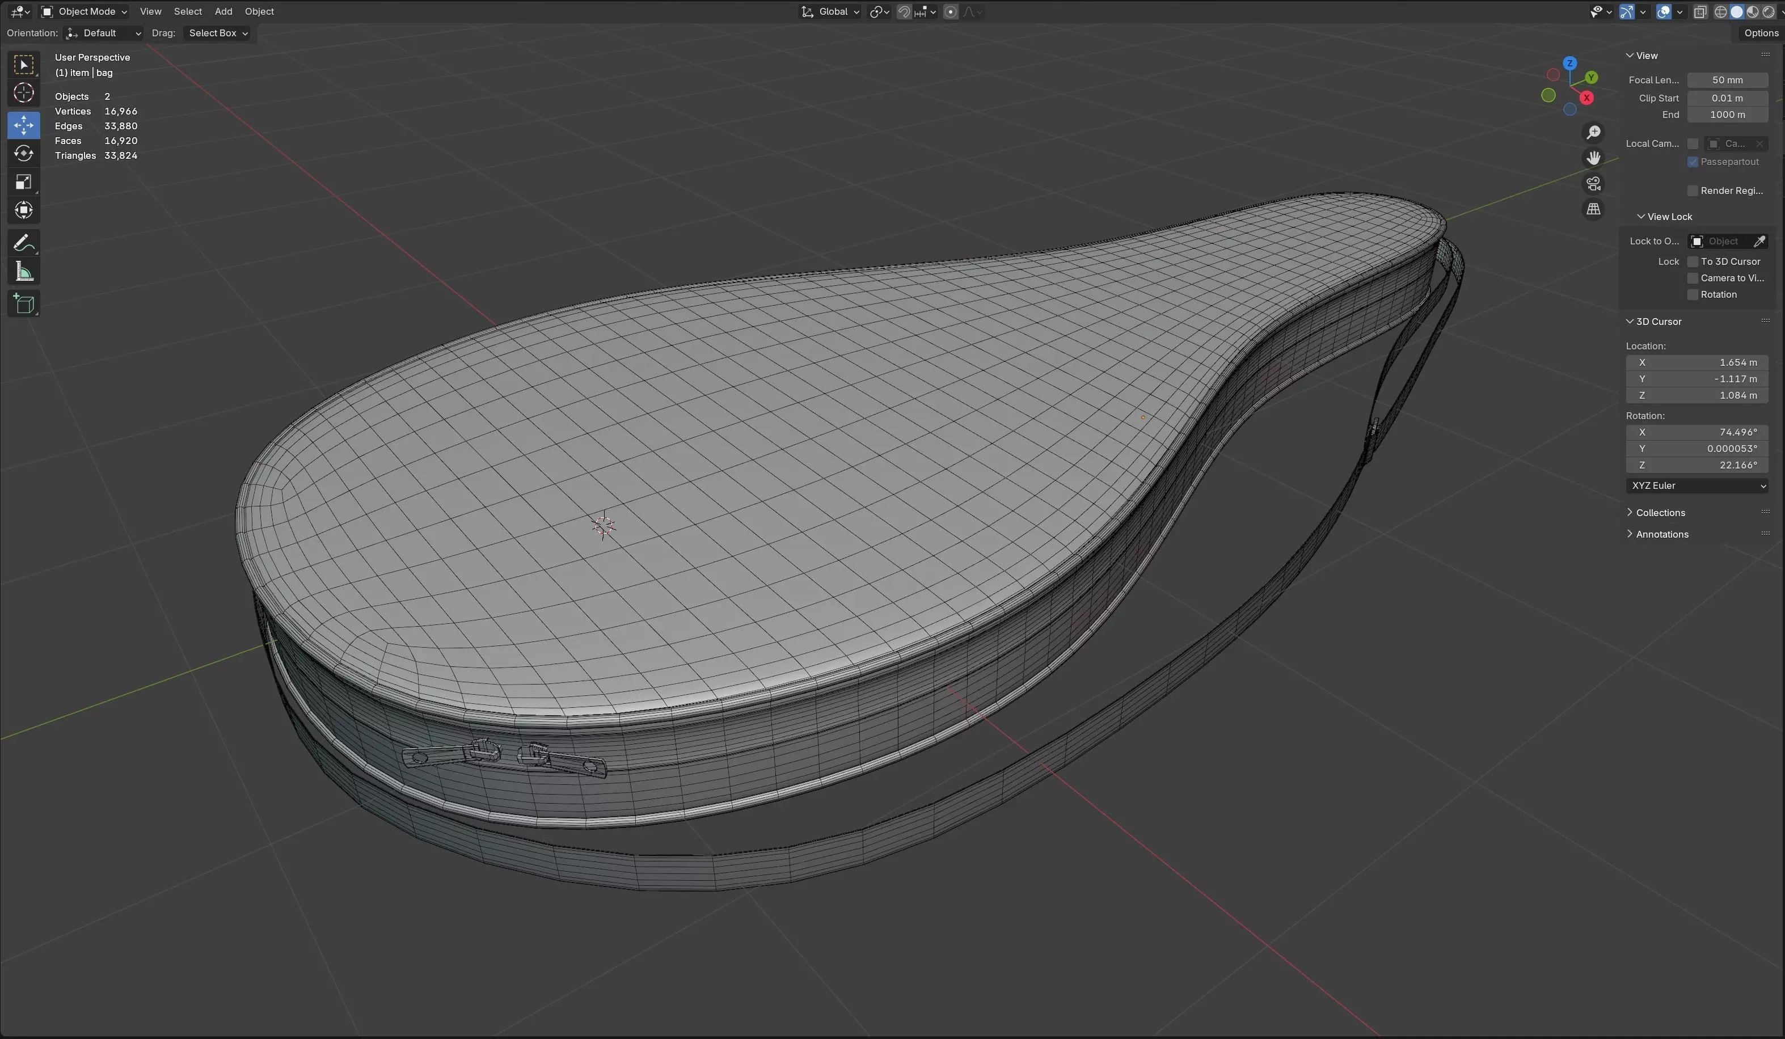
Task: Enable Lock To 3D Cursor checkbox
Action: (1693, 261)
